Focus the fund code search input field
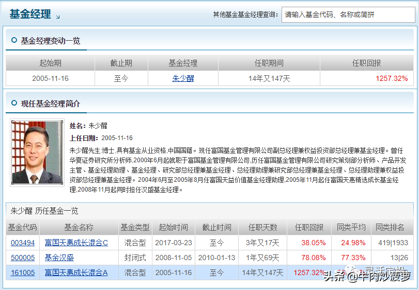The width and height of the screenshot is (419, 290). click(x=348, y=14)
